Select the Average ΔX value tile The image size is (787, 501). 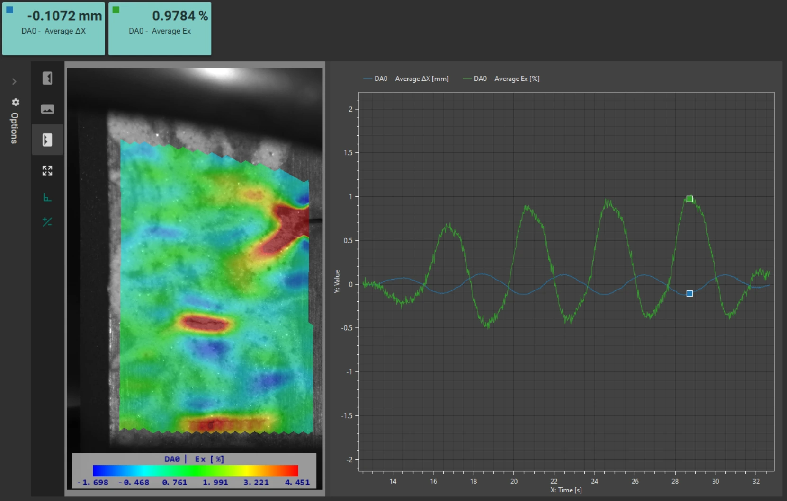point(54,29)
